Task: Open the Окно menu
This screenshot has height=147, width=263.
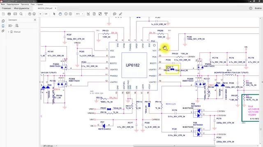Action: 32,4
